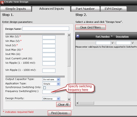Click the Description filter text box
Image resolution: width=137 pixels, height=117 pixels.
[x=124, y=43]
